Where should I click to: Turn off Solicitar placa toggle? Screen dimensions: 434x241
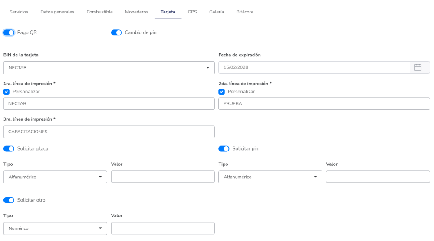pos(9,148)
